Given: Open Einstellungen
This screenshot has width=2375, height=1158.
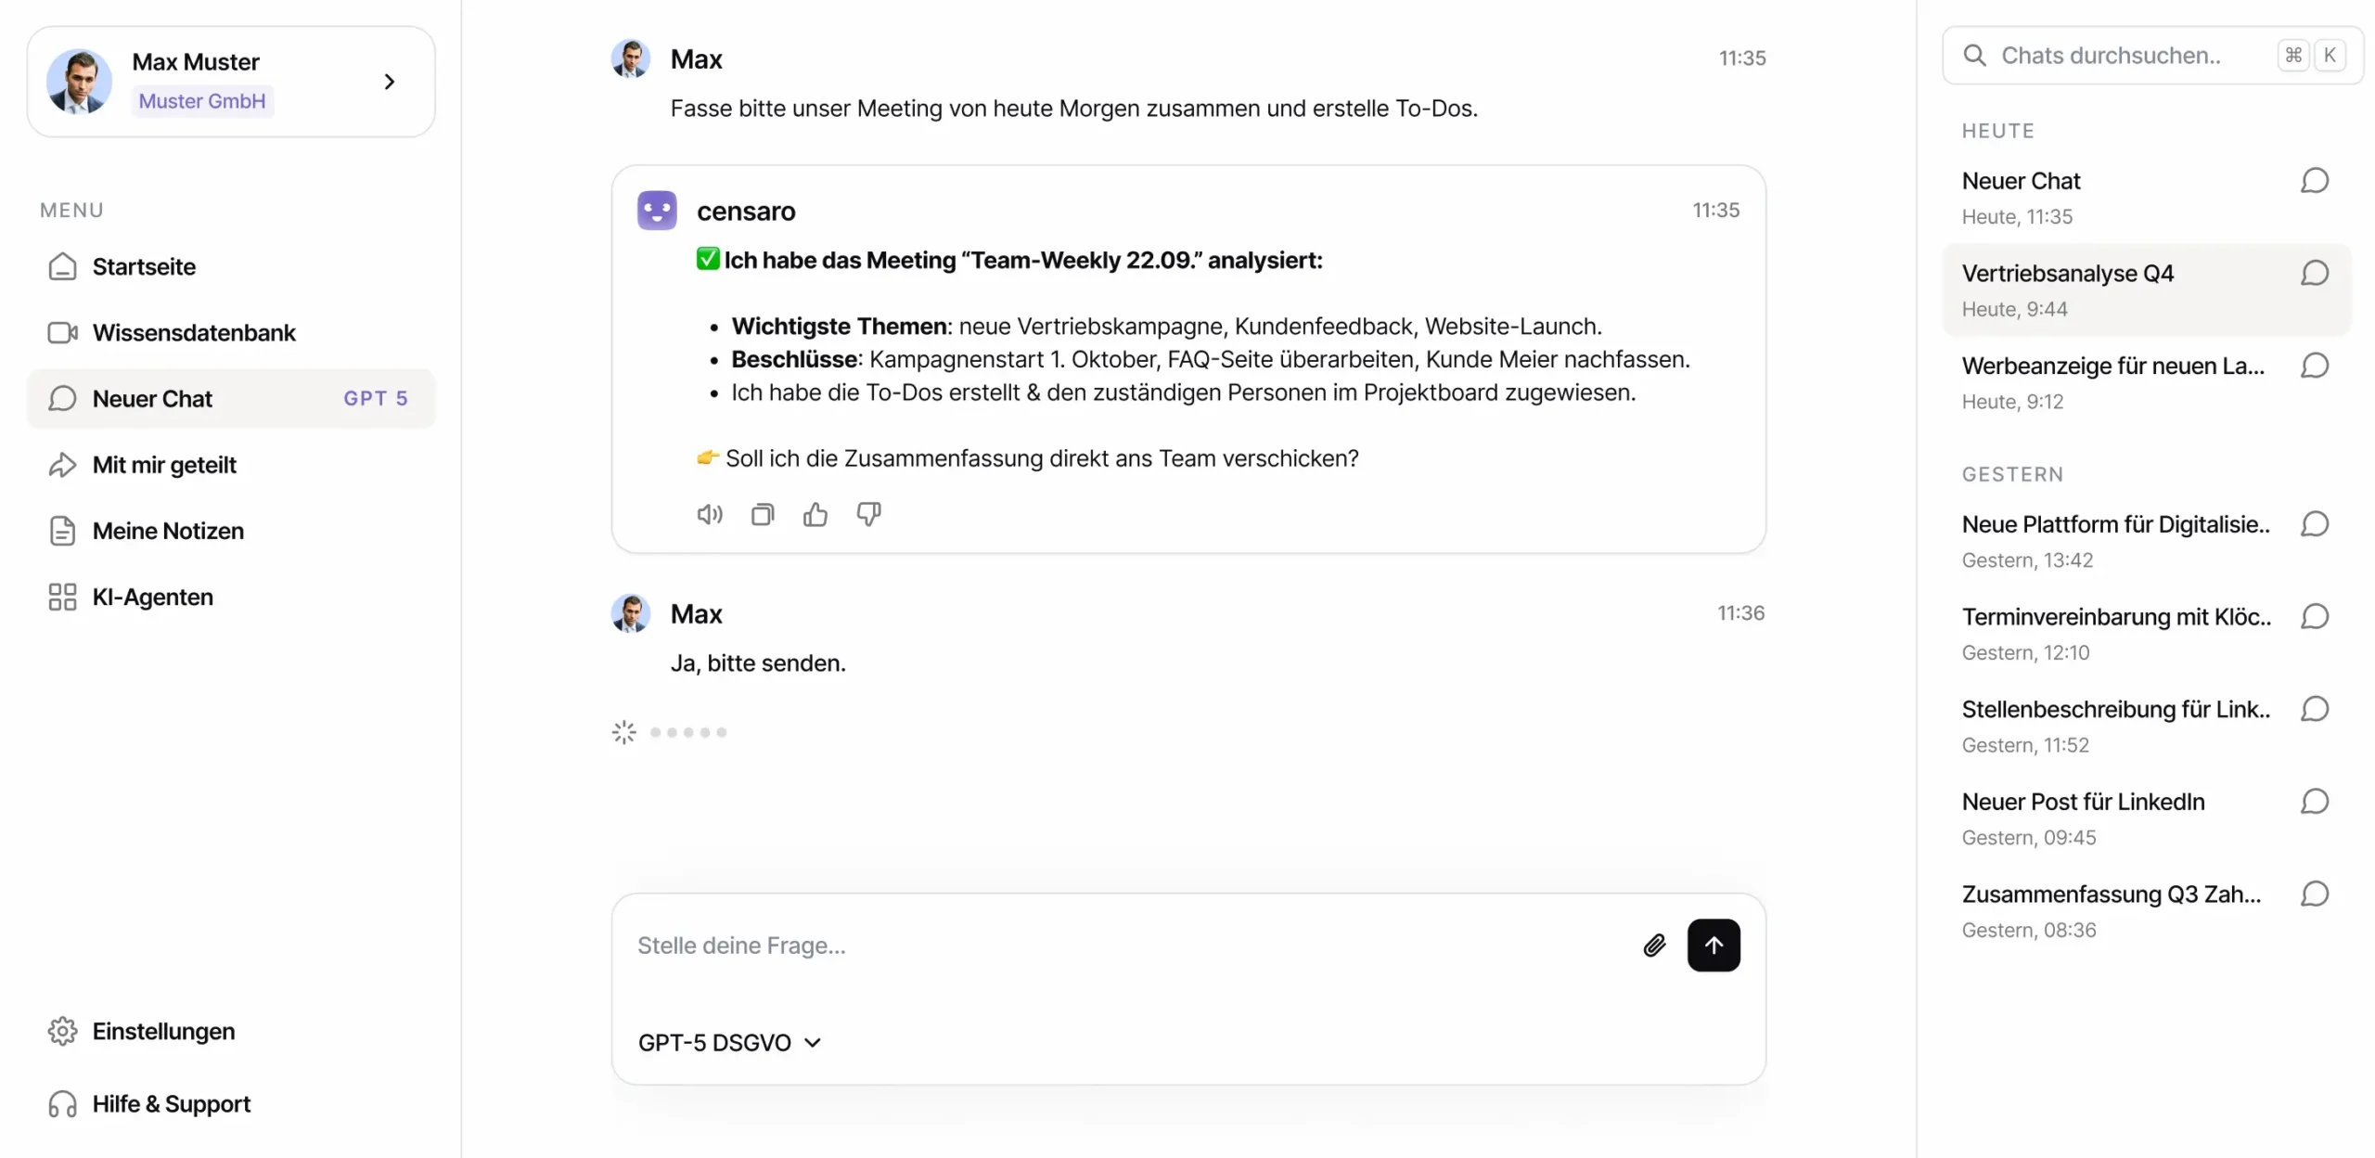Looking at the screenshot, I should point(163,1032).
